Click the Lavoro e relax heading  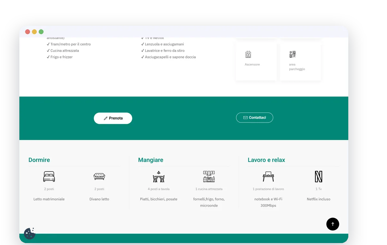click(266, 160)
